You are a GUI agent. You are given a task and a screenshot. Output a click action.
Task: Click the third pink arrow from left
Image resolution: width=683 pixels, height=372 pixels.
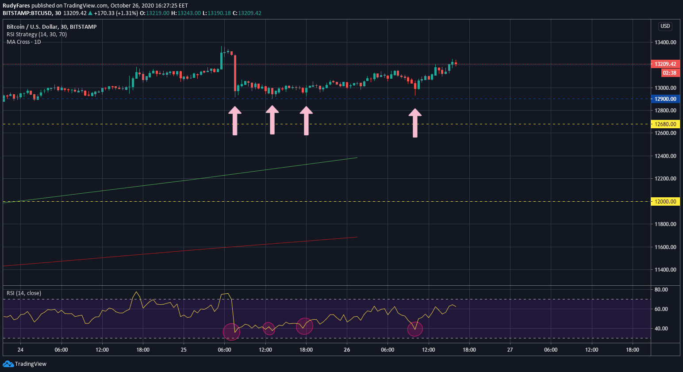306,121
